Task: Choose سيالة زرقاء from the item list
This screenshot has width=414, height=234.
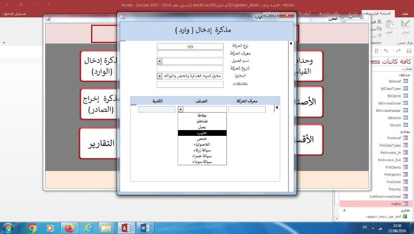Action: (202, 150)
